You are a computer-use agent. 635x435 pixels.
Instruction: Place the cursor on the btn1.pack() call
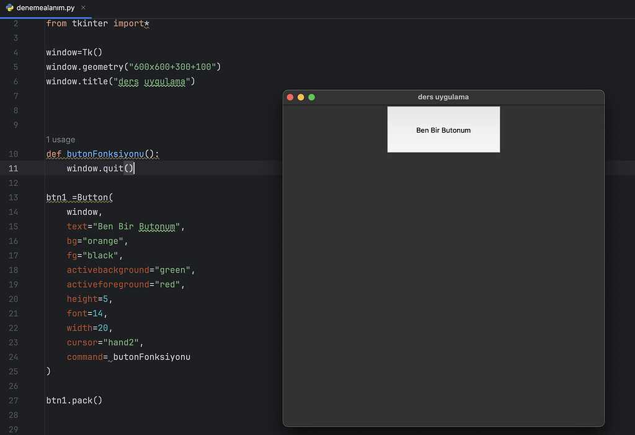(x=74, y=400)
